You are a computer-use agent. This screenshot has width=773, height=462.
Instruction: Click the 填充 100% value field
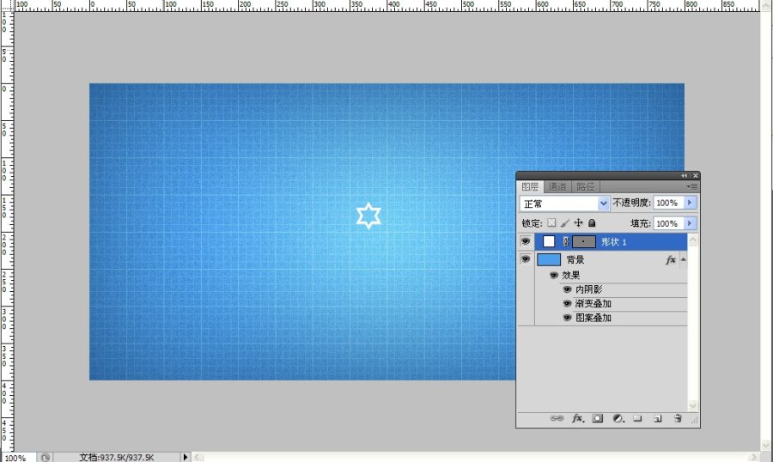pos(668,223)
